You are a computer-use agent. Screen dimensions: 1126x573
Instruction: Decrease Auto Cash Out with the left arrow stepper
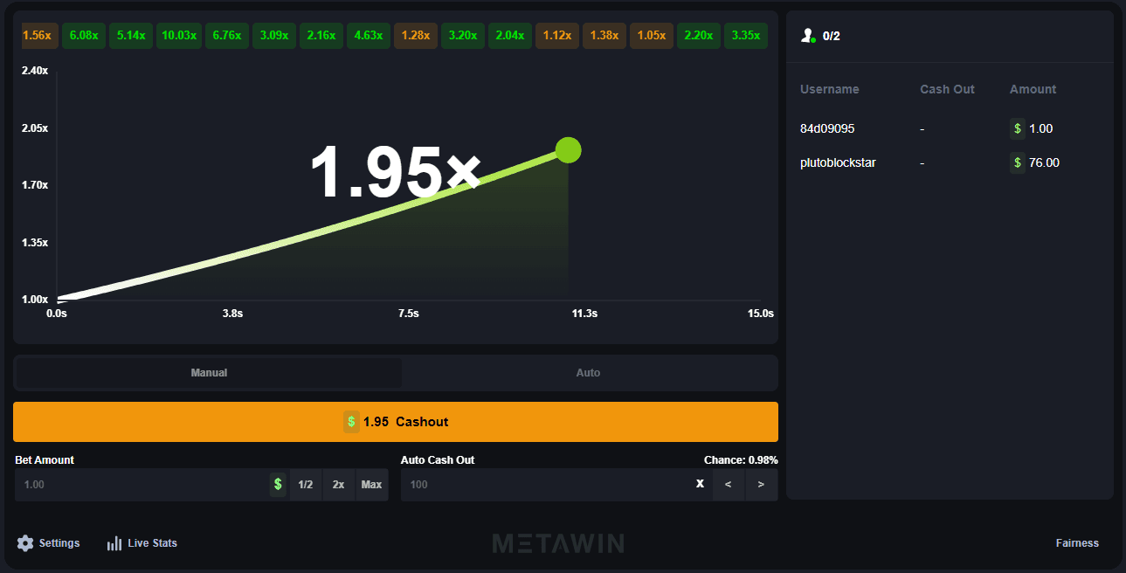point(728,484)
